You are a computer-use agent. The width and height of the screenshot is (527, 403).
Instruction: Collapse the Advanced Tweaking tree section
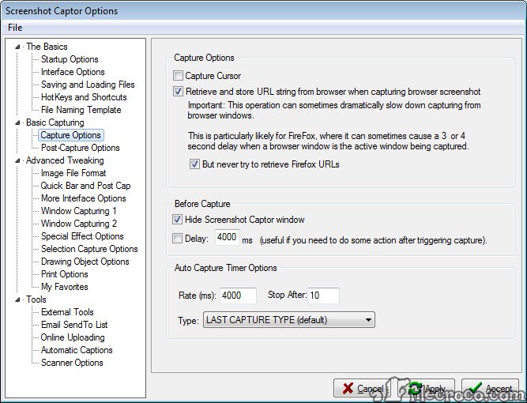pyautogui.click(x=18, y=161)
